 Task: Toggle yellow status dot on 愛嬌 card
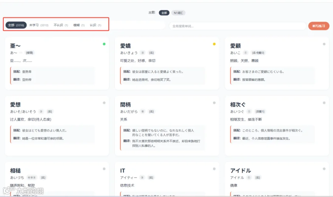pyautogui.click(x=214, y=44)
